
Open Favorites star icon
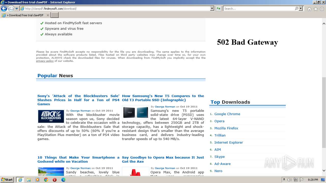(x=316, y=9)
